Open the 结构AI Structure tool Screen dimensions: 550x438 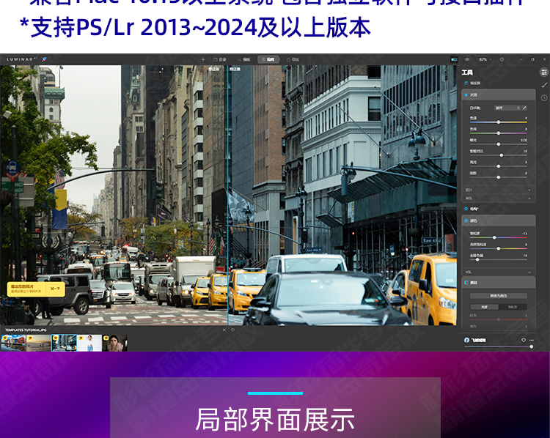(472, 209)
